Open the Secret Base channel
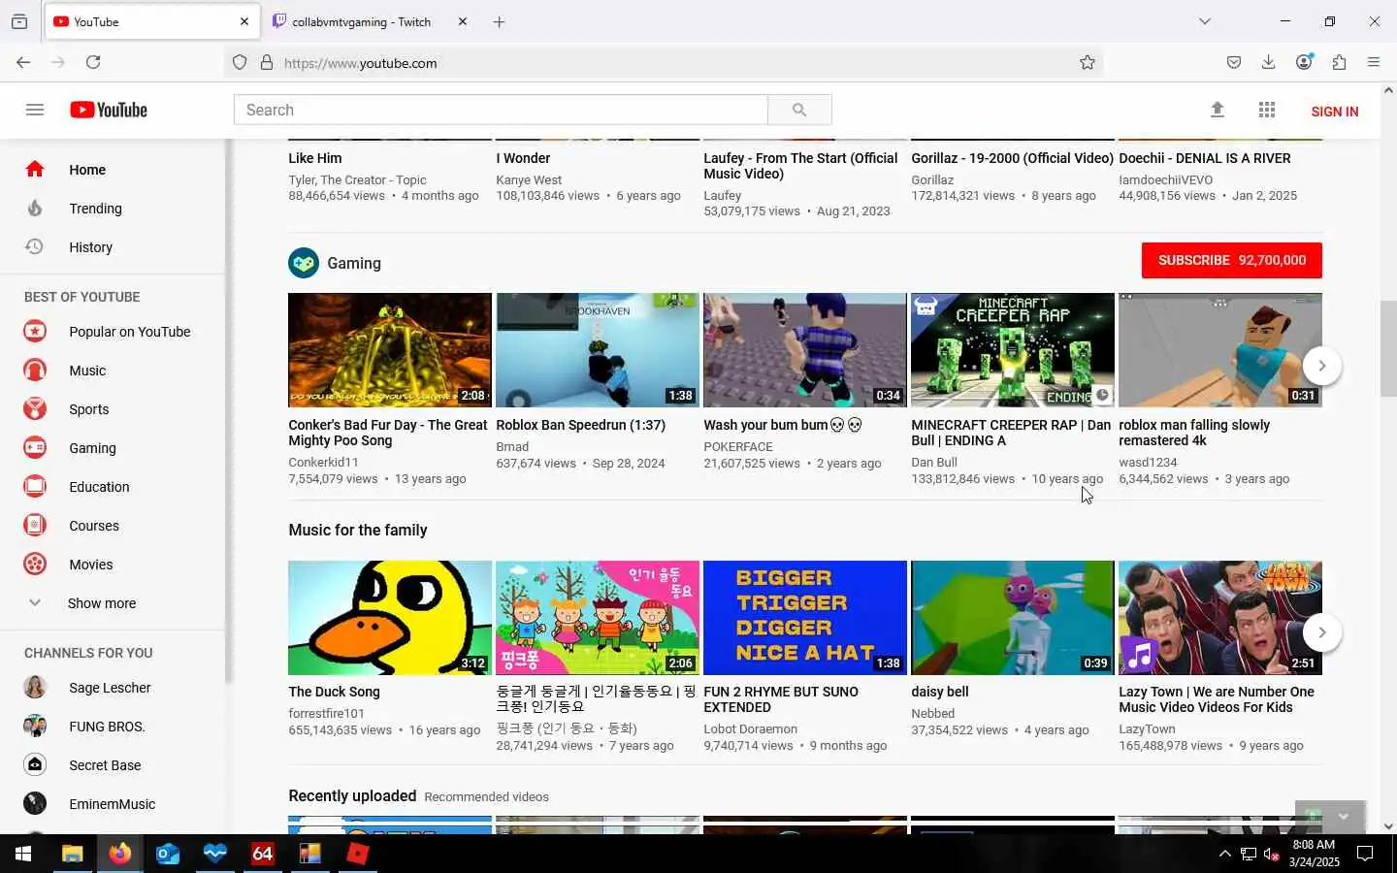Viewport: 1397px width, 873px height. pyautogui.click(x=105, y=765)
